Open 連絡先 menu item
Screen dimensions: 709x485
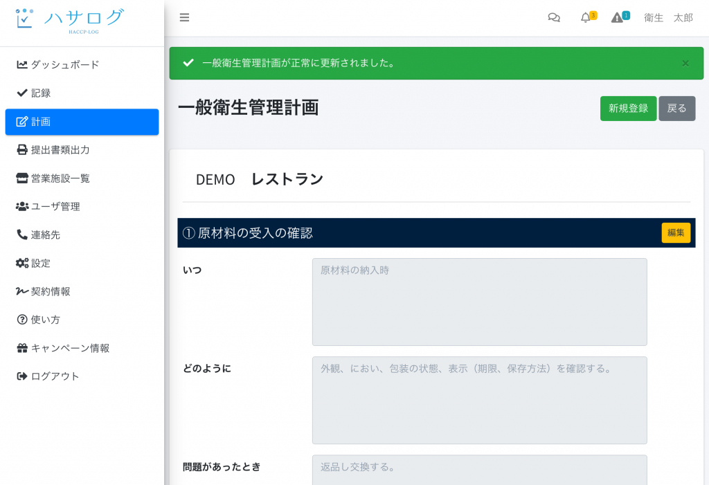coord(82,235)
